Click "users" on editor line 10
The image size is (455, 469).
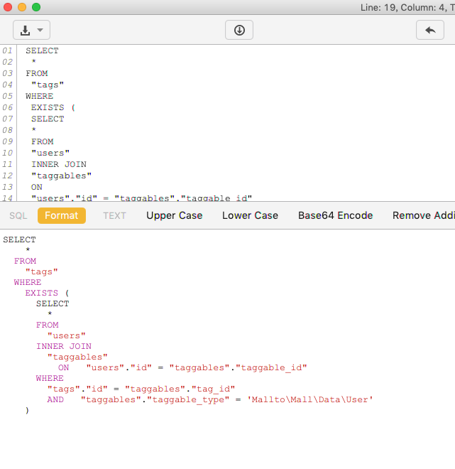tap(50, 153)
